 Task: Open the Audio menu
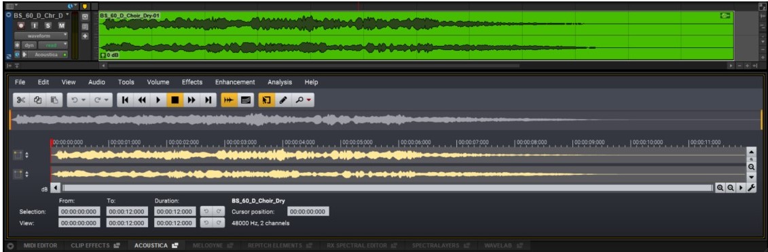[96, 82]
